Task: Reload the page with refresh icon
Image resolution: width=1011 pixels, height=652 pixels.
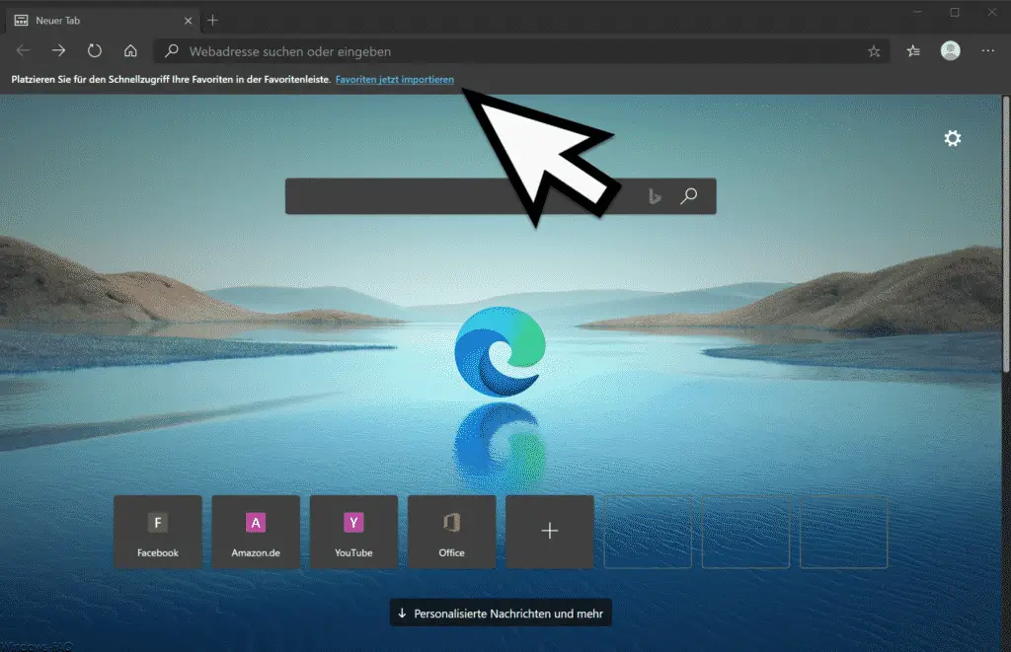Action: (94, 50)
